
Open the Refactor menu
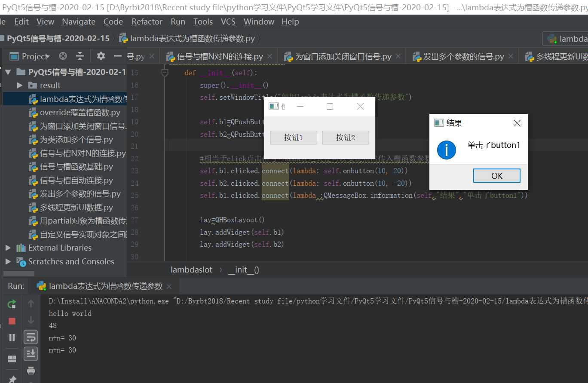(147, 21)
